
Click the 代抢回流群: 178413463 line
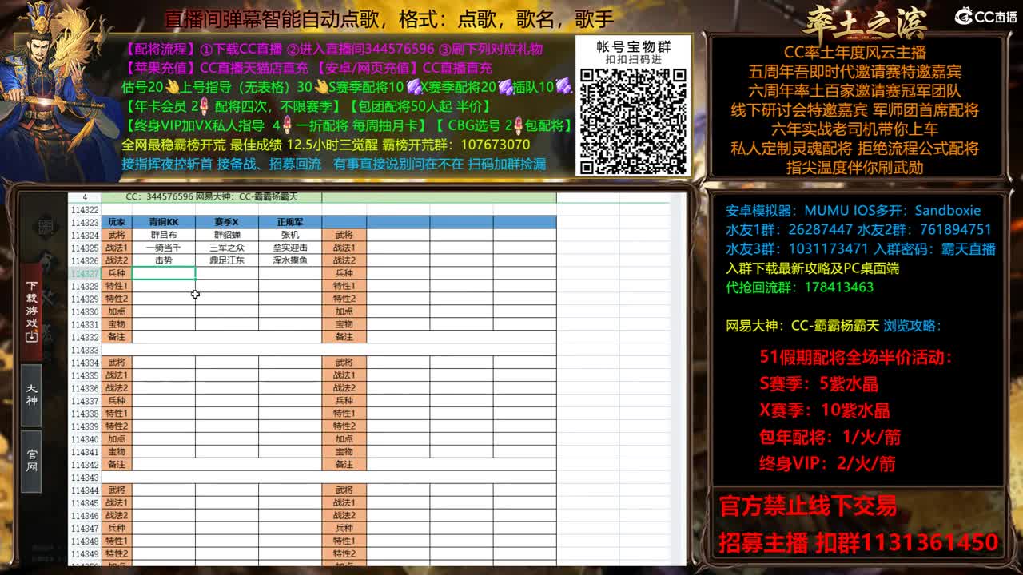(x=799, y=287)
